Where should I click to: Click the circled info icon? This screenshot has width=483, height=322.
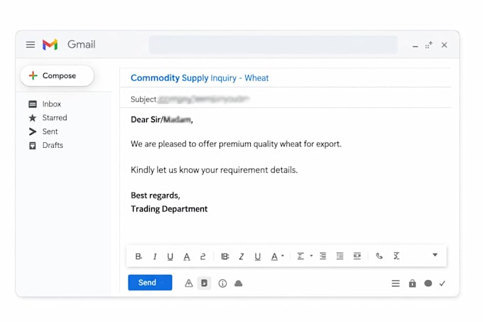coord(222,283)
